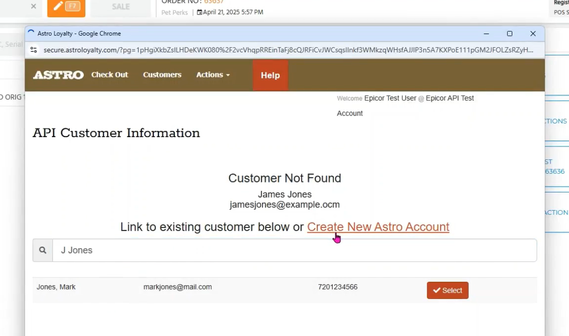Image resolution: width=569 pixels, height=336 pixels.
Task: Maximize the Astro Loyalty Chrome window
Action: [510, 34]
